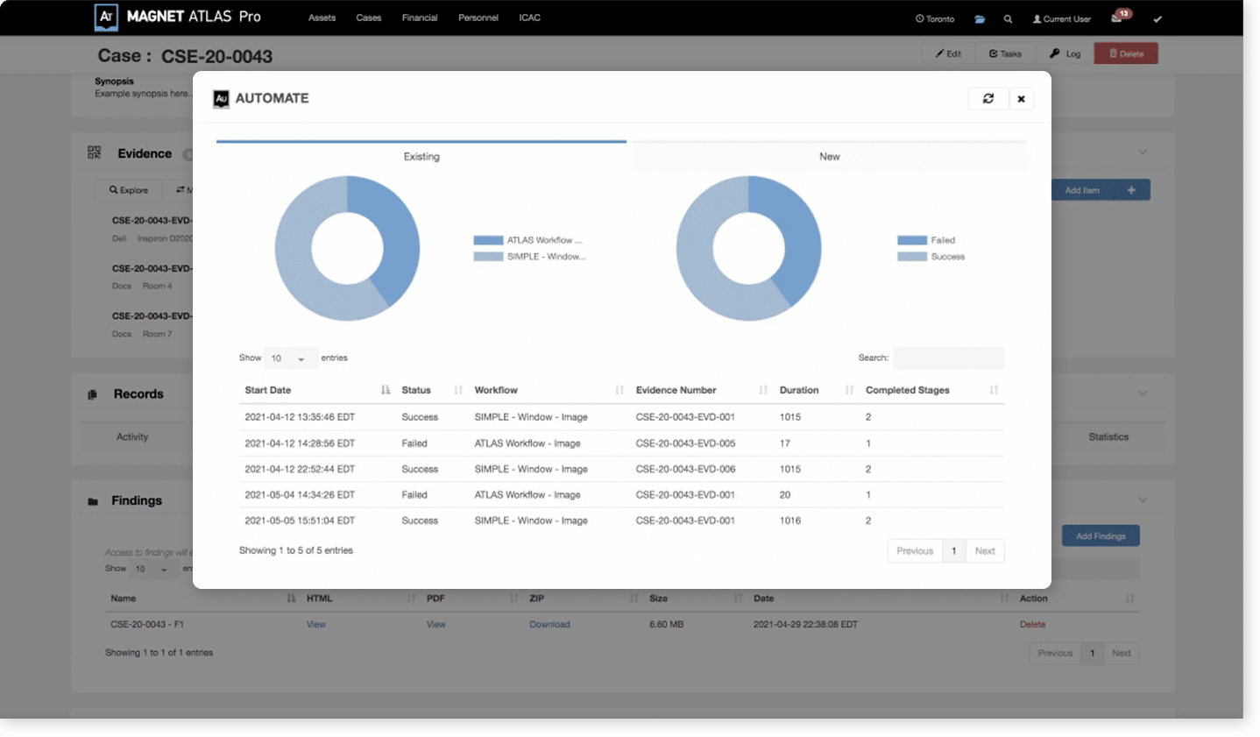
Task: Open findings Show entries dropdown
Action: point(152,570)
